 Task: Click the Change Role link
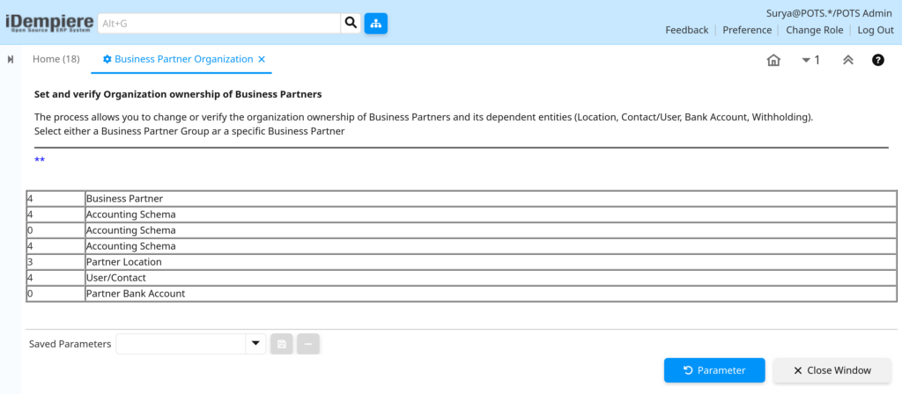[815, 30]
